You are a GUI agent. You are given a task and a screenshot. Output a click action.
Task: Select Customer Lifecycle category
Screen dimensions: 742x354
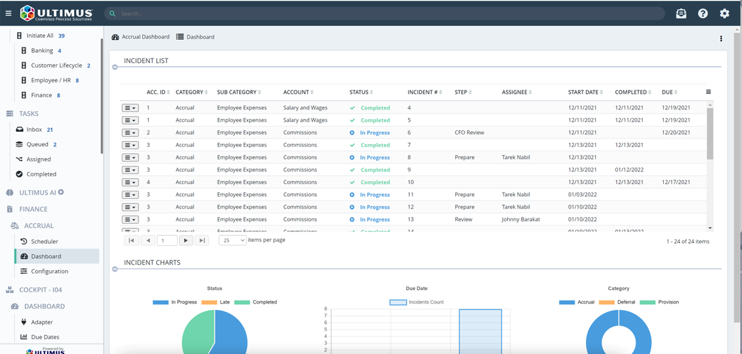pyautogui.click(x=56, y=66)
